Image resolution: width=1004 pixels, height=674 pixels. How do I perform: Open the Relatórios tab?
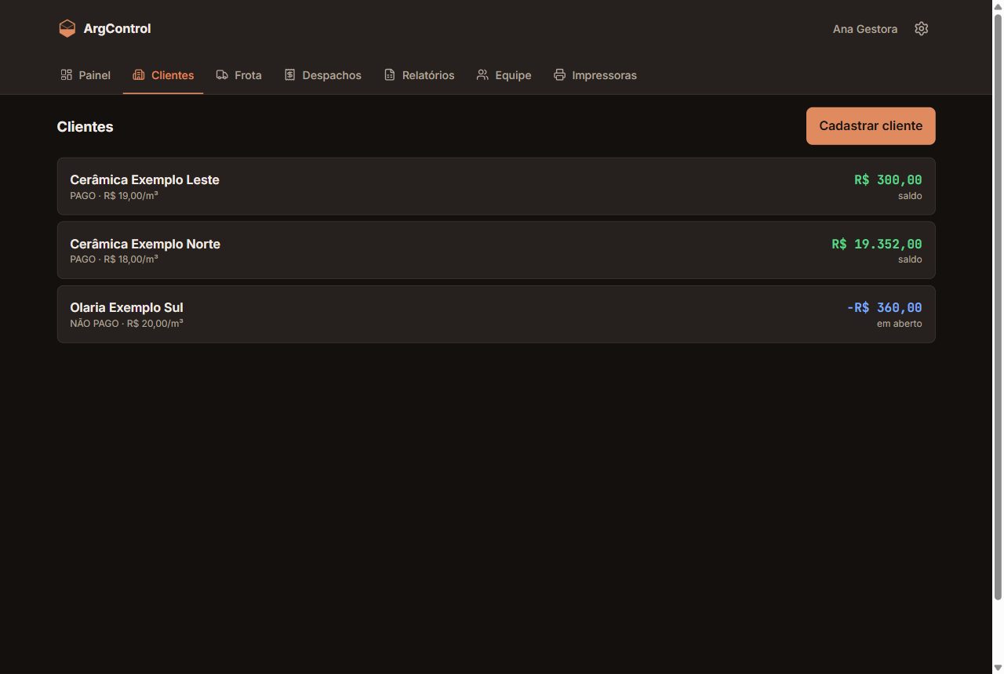419,75
